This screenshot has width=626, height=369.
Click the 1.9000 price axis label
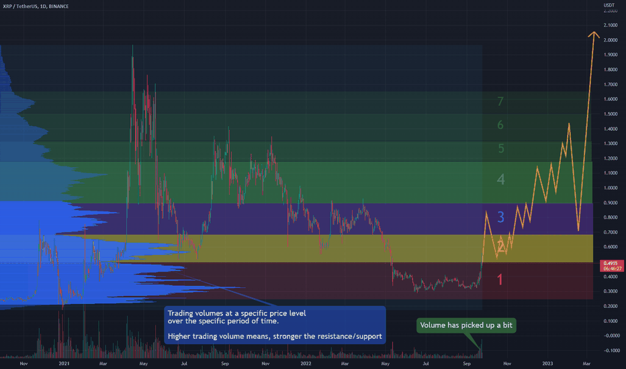click(x=611, y=55)
